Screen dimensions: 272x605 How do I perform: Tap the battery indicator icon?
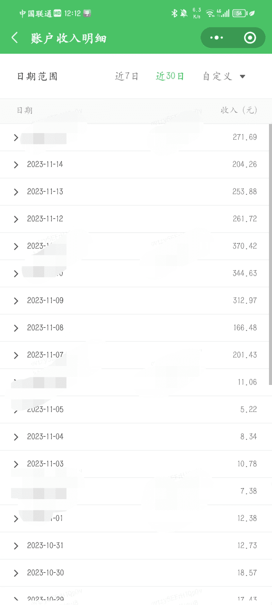point(240,14)
